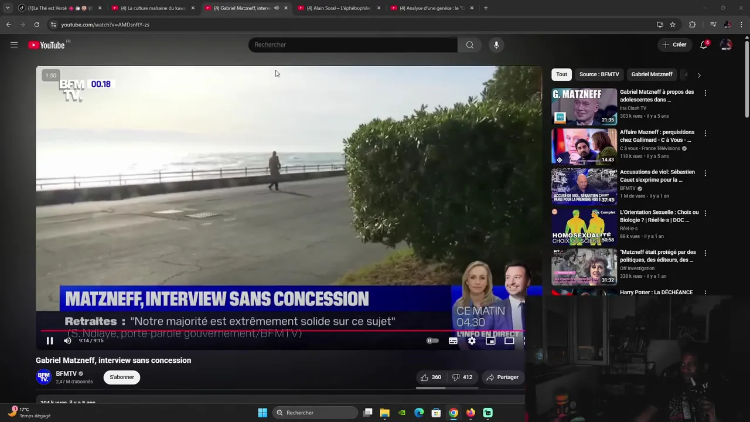Open options menu for Off Investigation video

coord(705,253)
